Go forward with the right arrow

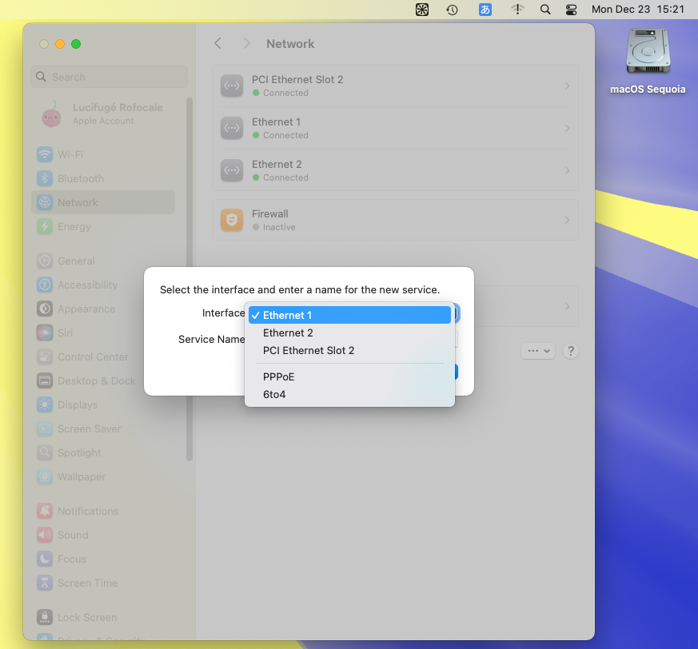tap(246, 44)
